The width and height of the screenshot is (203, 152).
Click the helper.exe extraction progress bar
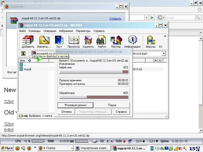pyautogui.click(x=94, y=72)
